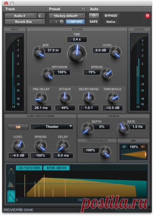Viewport: 154px width, 216px height.
Task: Open the preset settings copy icon
Action: [x=62, y=21]
